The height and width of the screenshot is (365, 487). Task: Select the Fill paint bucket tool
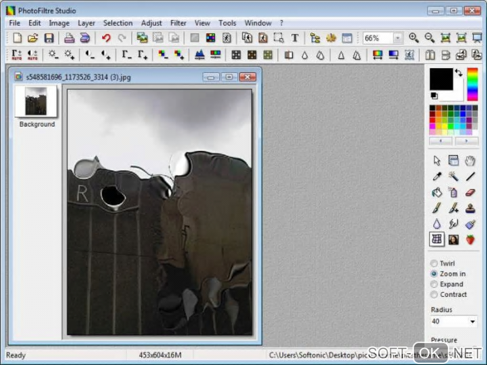(x=437, y=192)
